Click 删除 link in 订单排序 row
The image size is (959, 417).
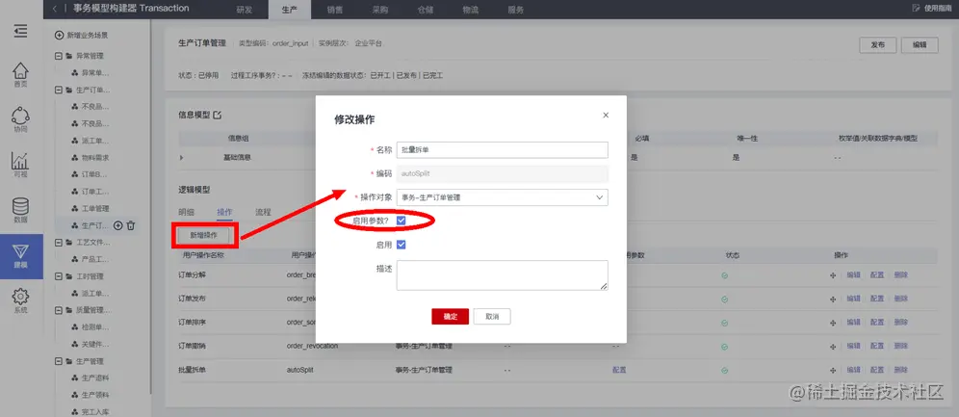pos(900,323)
